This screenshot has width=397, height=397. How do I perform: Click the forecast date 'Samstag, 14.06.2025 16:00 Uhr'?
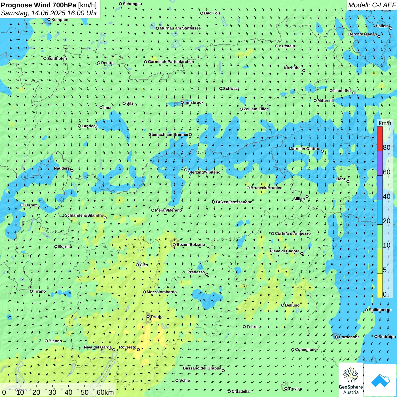pos(49,13)
